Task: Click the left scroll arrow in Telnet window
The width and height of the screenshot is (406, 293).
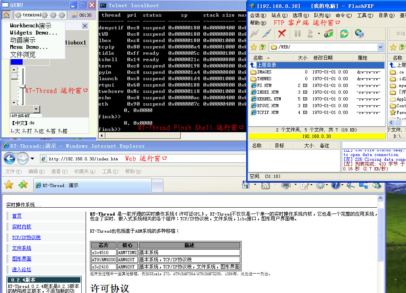Action: click(102, 135)
